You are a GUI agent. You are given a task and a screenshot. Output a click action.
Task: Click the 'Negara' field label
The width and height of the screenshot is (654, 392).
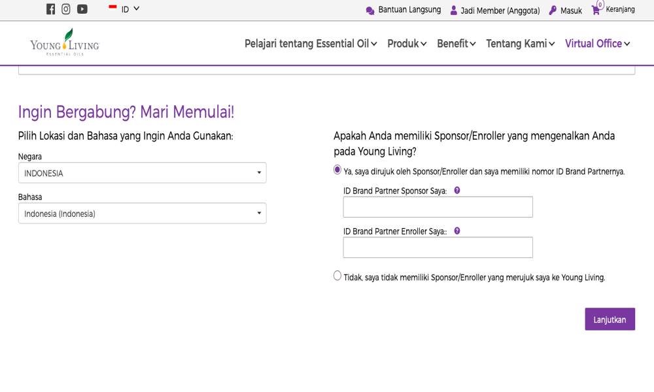pyautogui.click(x=29, y=157)
